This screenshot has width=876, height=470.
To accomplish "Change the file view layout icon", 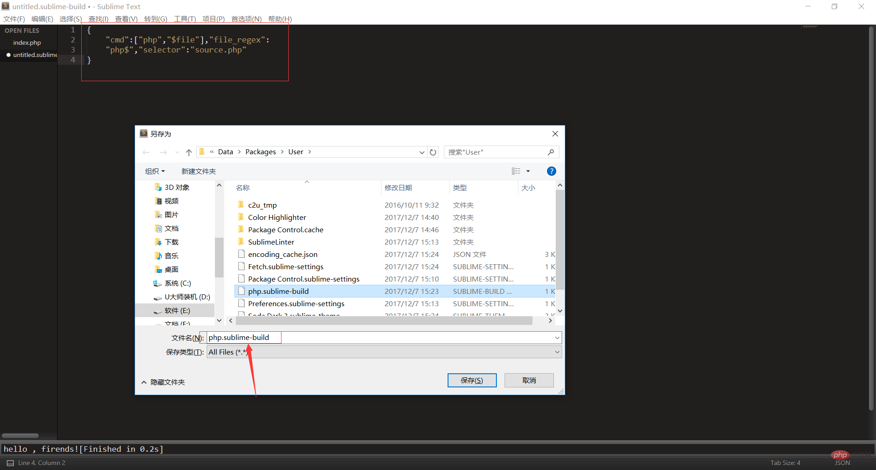I will (516, 171).
